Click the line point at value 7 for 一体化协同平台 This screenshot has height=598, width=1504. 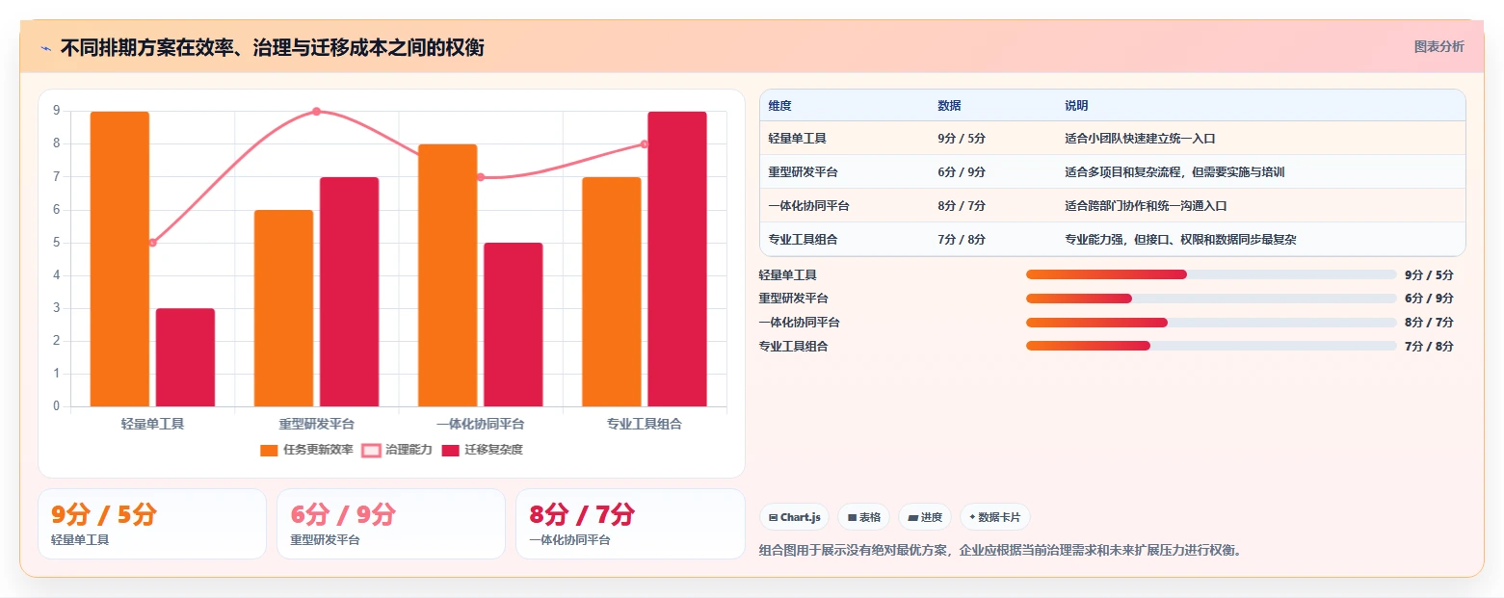click(480, 177)
